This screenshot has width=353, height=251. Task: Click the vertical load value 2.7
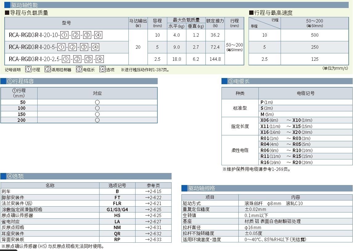point(196,47)
